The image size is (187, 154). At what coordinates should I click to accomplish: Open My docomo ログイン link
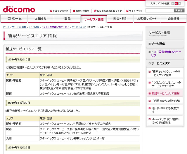pos(110,11)
